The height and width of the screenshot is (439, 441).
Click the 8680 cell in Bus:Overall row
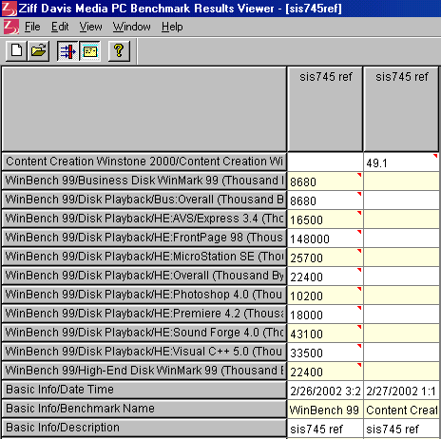325,200
